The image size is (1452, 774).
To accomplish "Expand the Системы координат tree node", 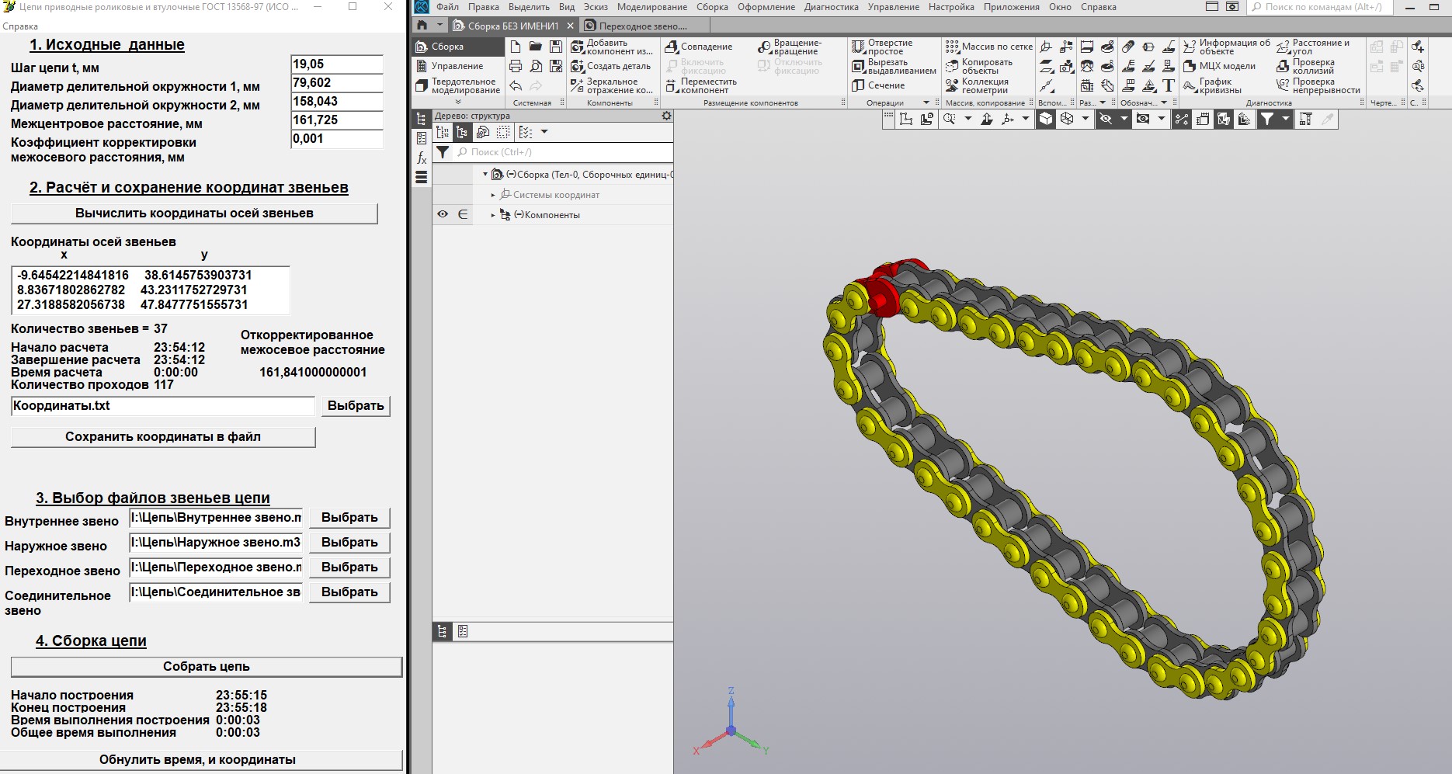I will [x=493, y=195].
